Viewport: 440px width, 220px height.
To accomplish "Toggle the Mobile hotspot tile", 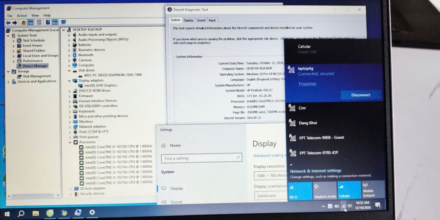I will (373, 189).
